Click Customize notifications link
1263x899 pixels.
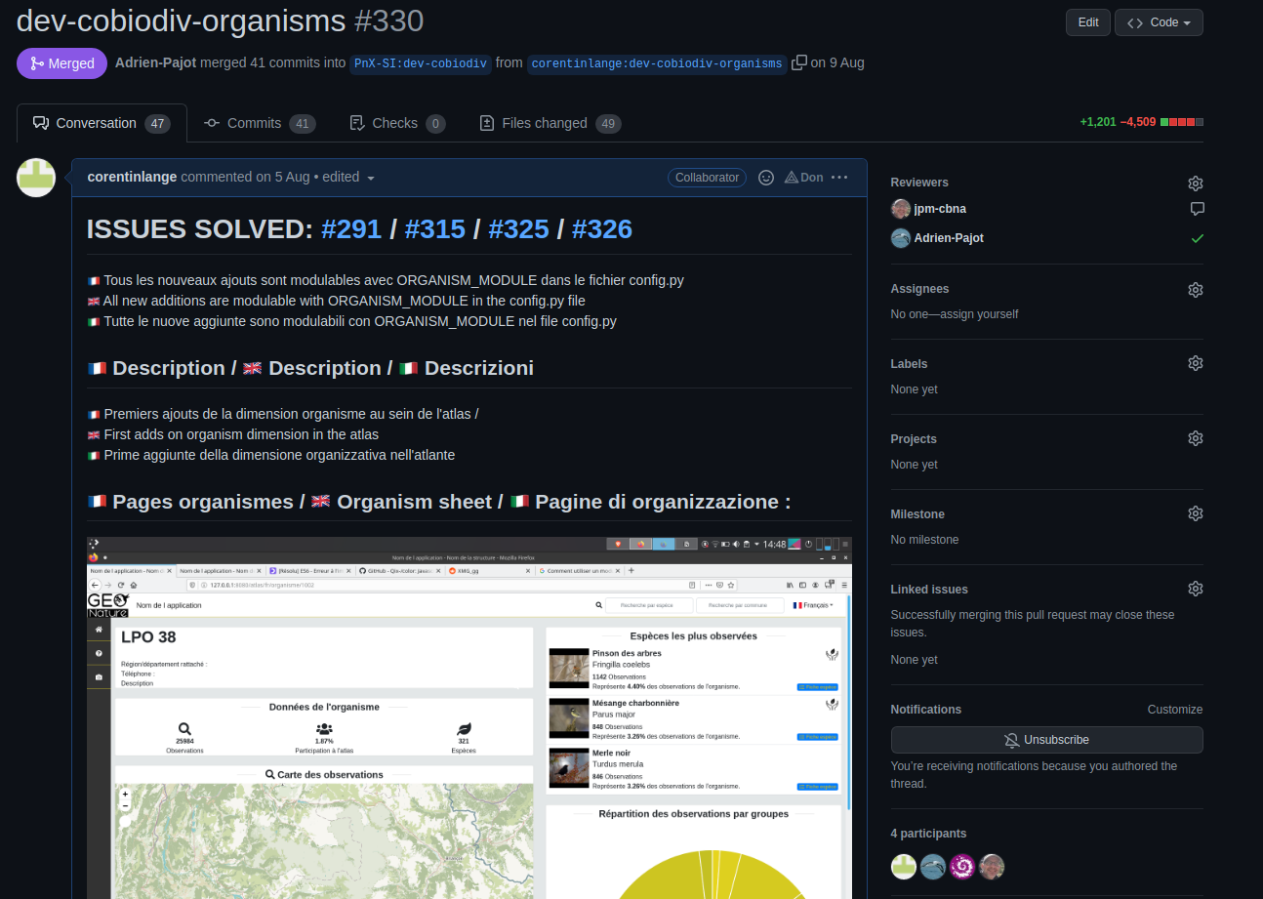(x=1175, y=710)
